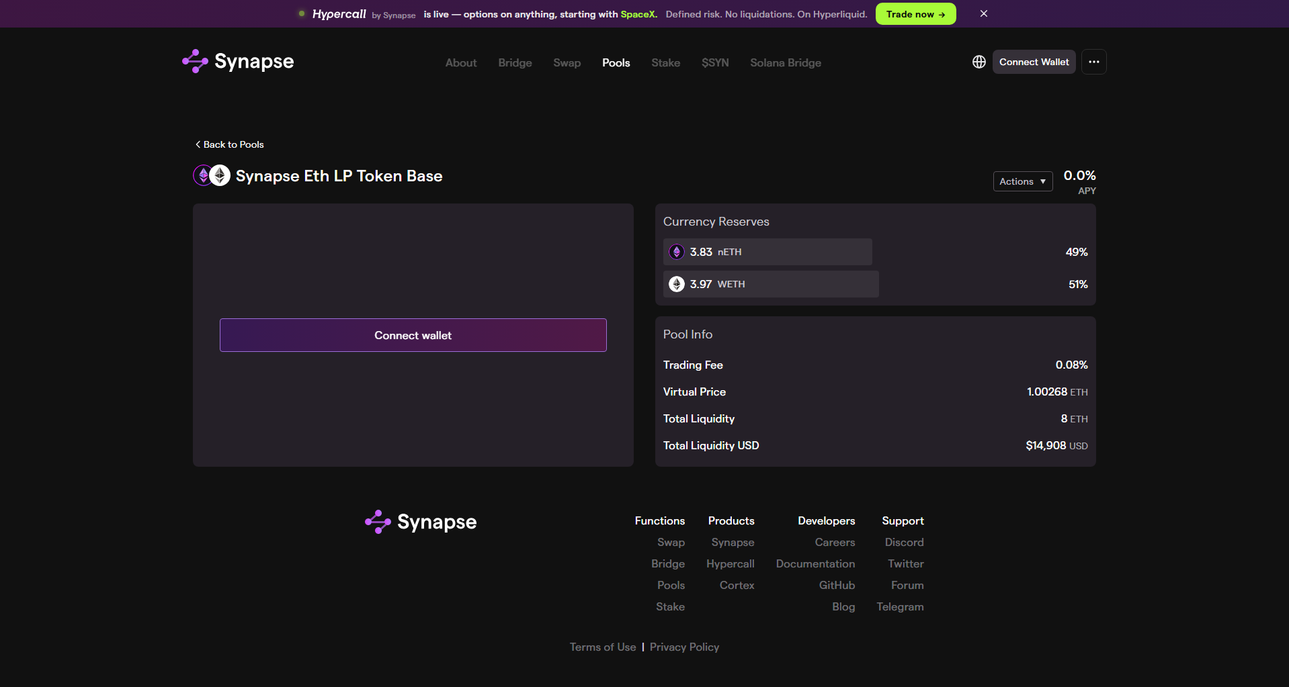Click the WETH token icon in reserves

pos(677,284)
